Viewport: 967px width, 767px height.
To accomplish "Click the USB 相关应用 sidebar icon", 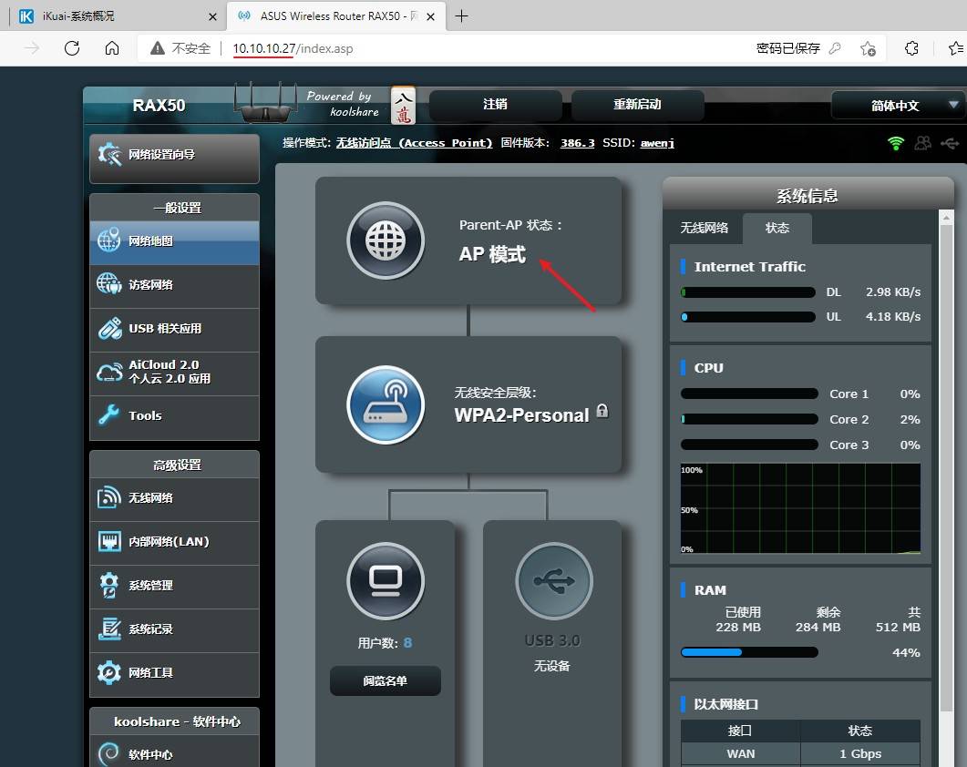I will click(x=108, y=330).
